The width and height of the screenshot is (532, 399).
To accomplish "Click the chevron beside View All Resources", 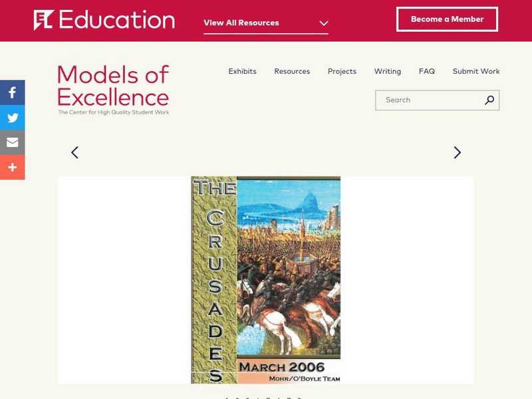I will click(324, 23).
